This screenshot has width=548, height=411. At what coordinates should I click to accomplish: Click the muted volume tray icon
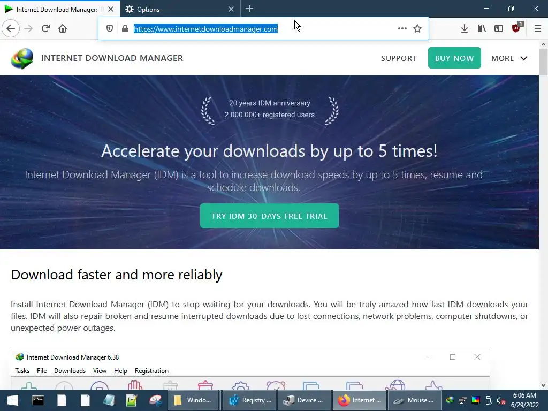pos(501,400)
